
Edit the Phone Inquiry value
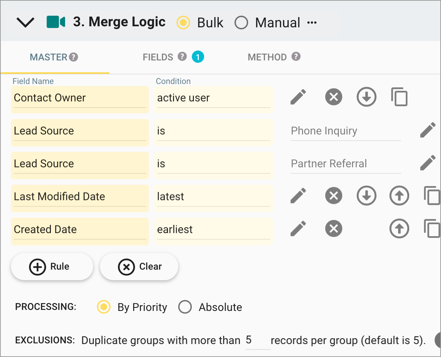coord(428,130)
